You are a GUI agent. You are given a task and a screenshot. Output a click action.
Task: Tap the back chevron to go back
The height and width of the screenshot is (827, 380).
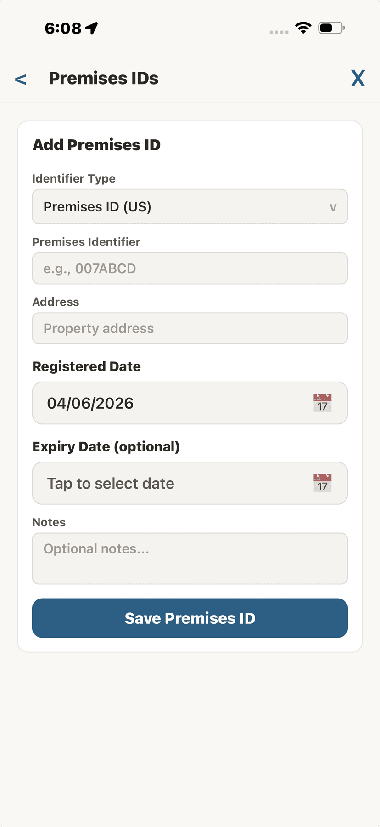[21, 79]
